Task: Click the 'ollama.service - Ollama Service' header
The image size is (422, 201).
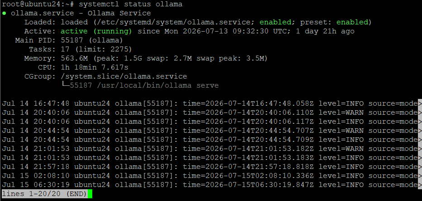Action: 81,13
